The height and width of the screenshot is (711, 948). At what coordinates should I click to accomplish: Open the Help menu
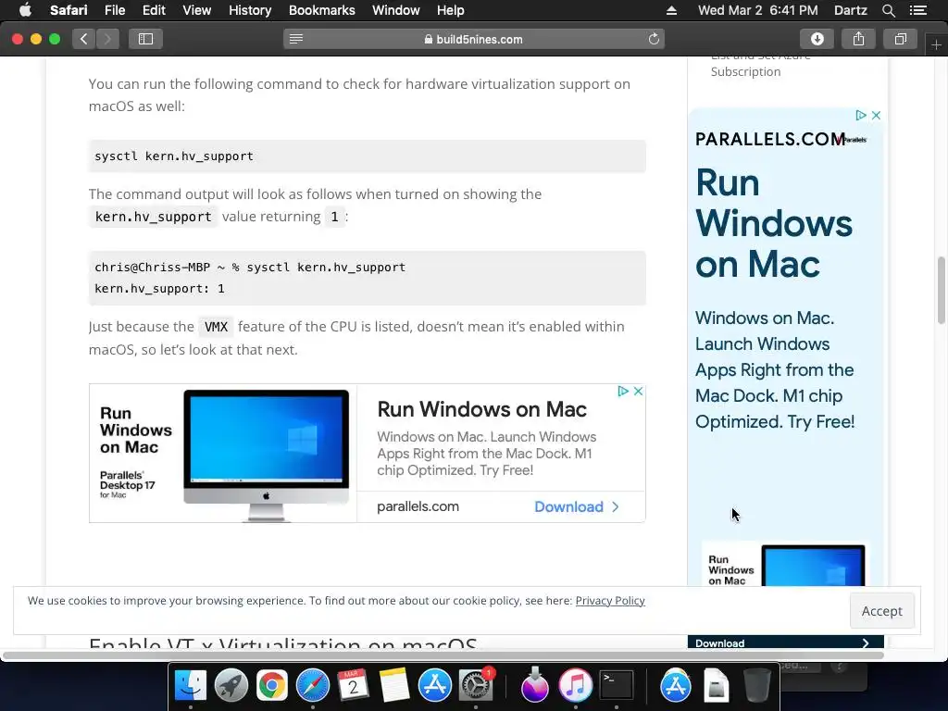point(451,10)
